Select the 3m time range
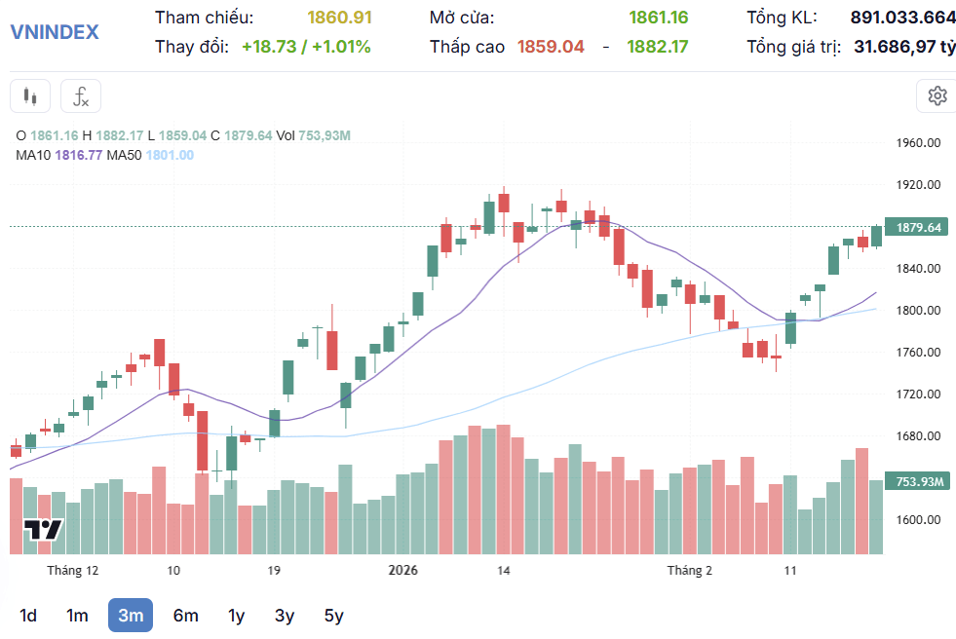956x639 pixels. point(131,616)
